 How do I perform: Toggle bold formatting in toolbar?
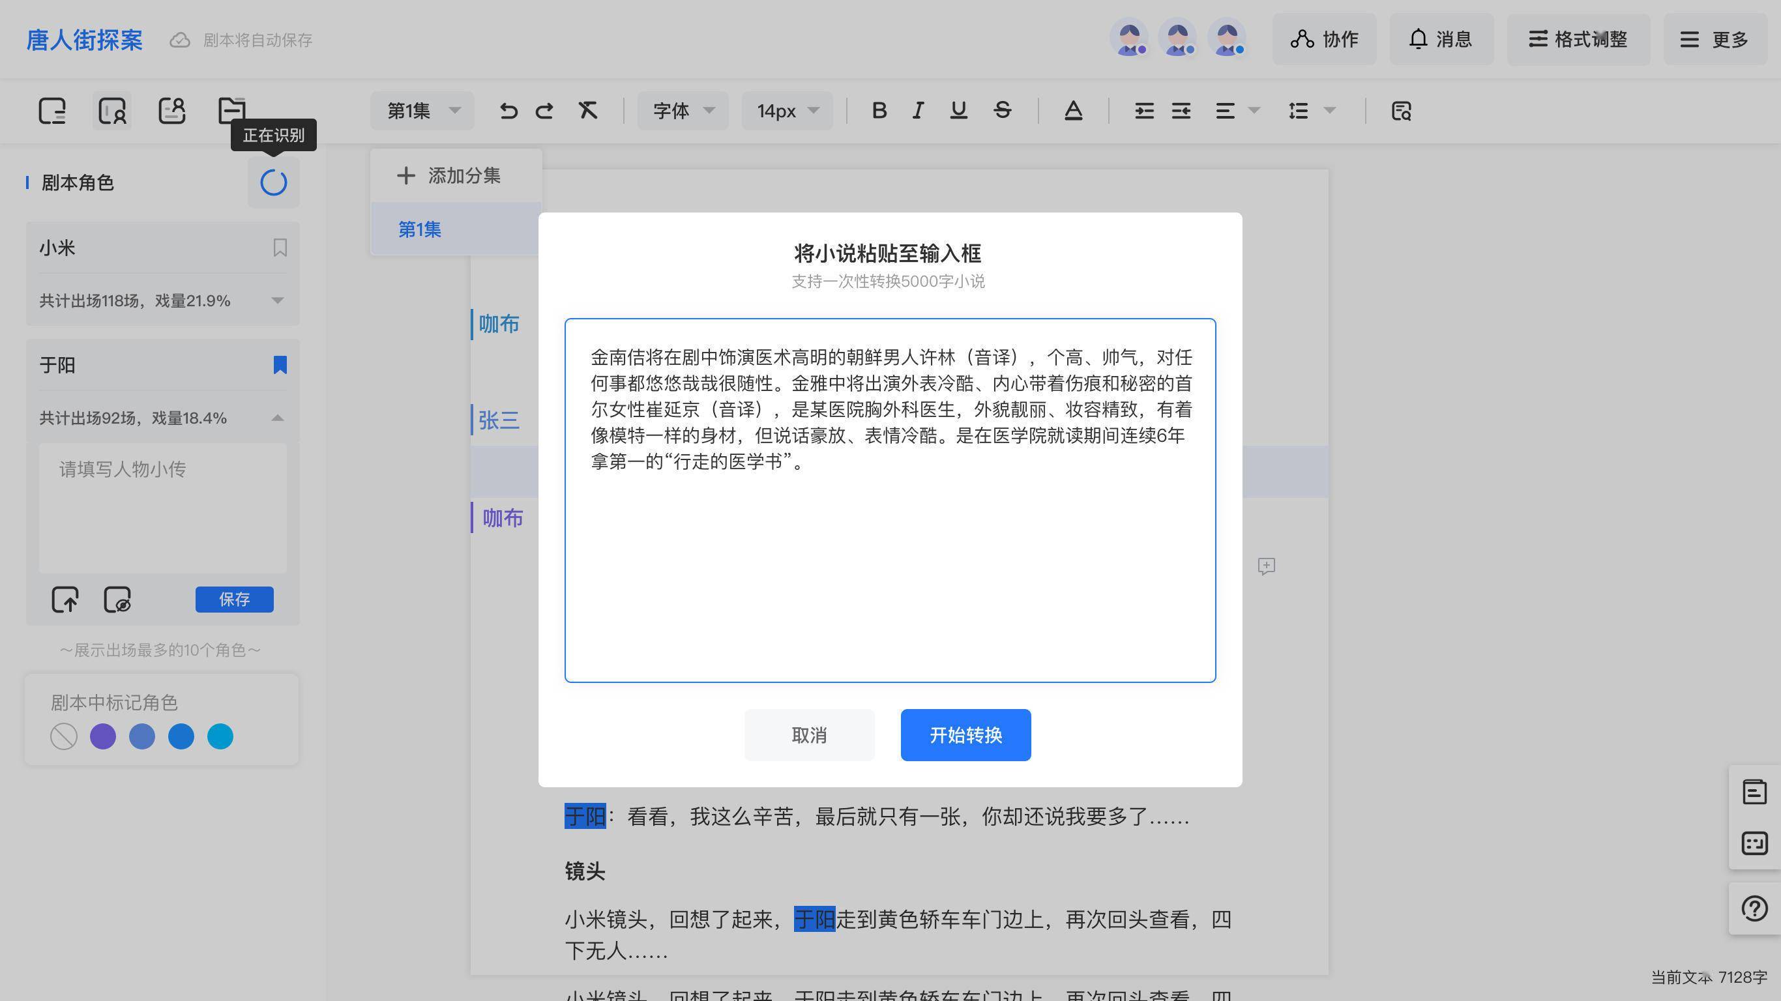click(x=879, y=111)
